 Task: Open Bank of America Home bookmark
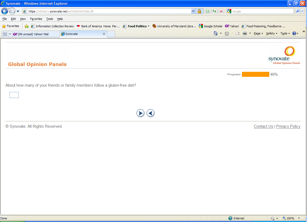point(98,26)
